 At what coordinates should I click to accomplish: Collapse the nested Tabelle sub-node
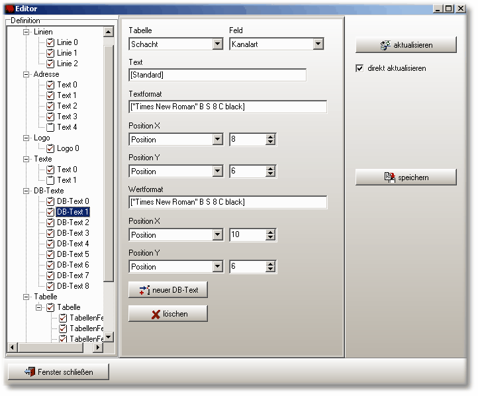pyautogui.click(x=38, y=307)
